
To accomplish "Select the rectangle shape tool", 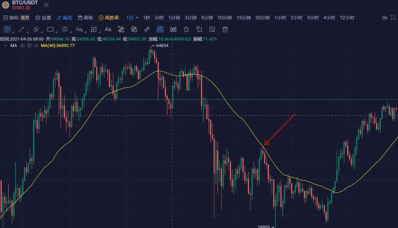I will coord(50,29).
